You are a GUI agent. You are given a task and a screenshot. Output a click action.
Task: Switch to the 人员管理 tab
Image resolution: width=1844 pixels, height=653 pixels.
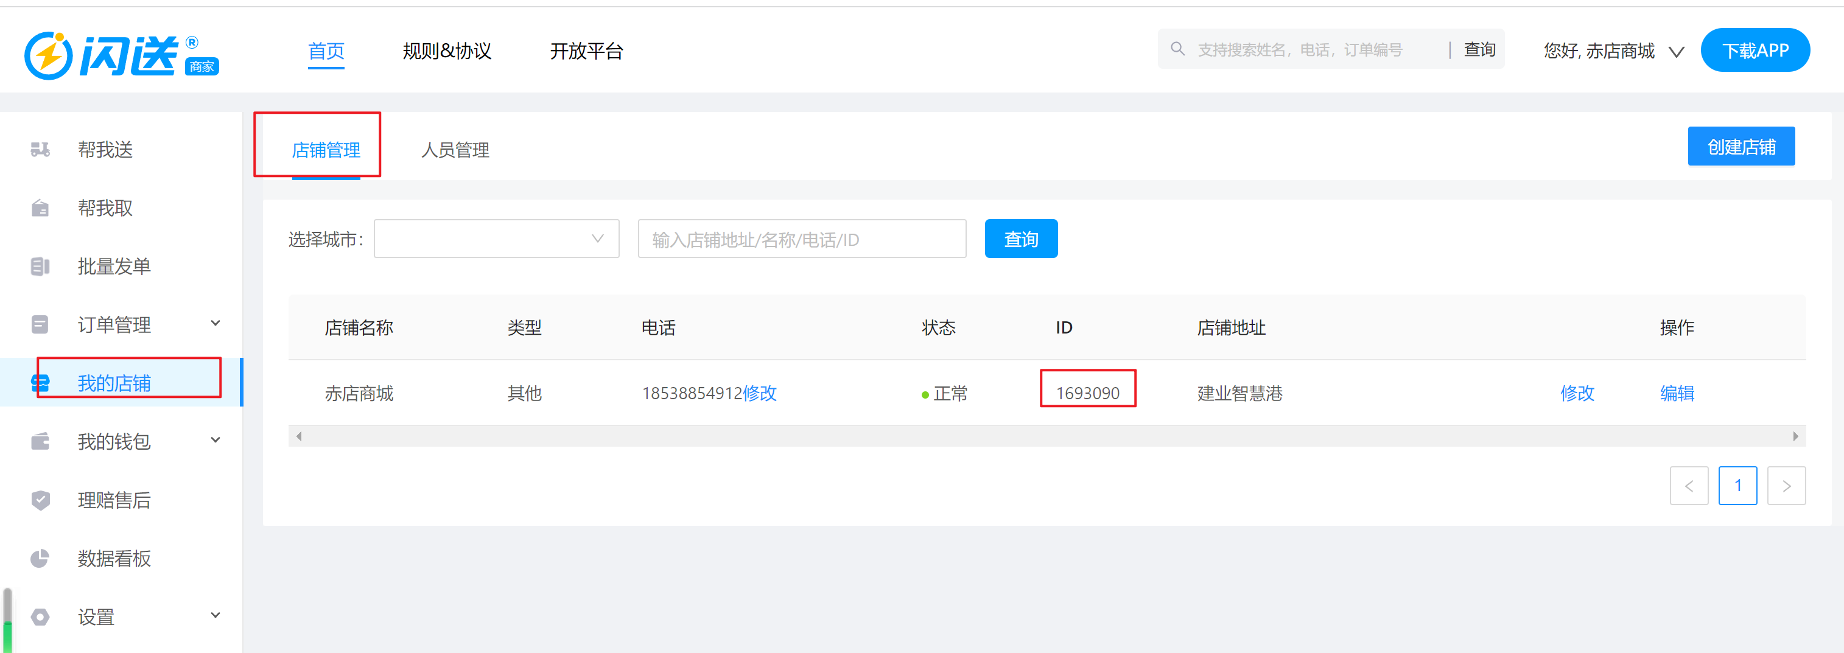click(455, 150)
